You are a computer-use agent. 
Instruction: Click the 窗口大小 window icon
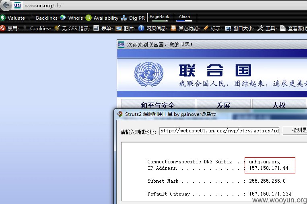[x=228, y=29]
